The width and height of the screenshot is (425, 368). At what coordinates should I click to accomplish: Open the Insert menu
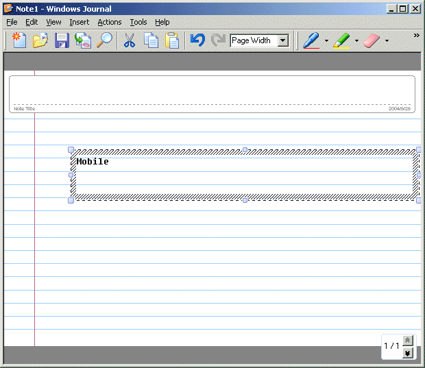(x=79, y=22)
